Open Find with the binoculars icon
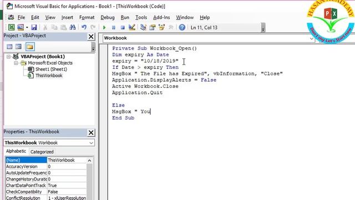 [73, 27]
